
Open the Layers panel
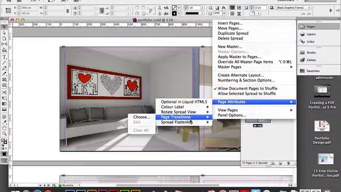point(318,34)
